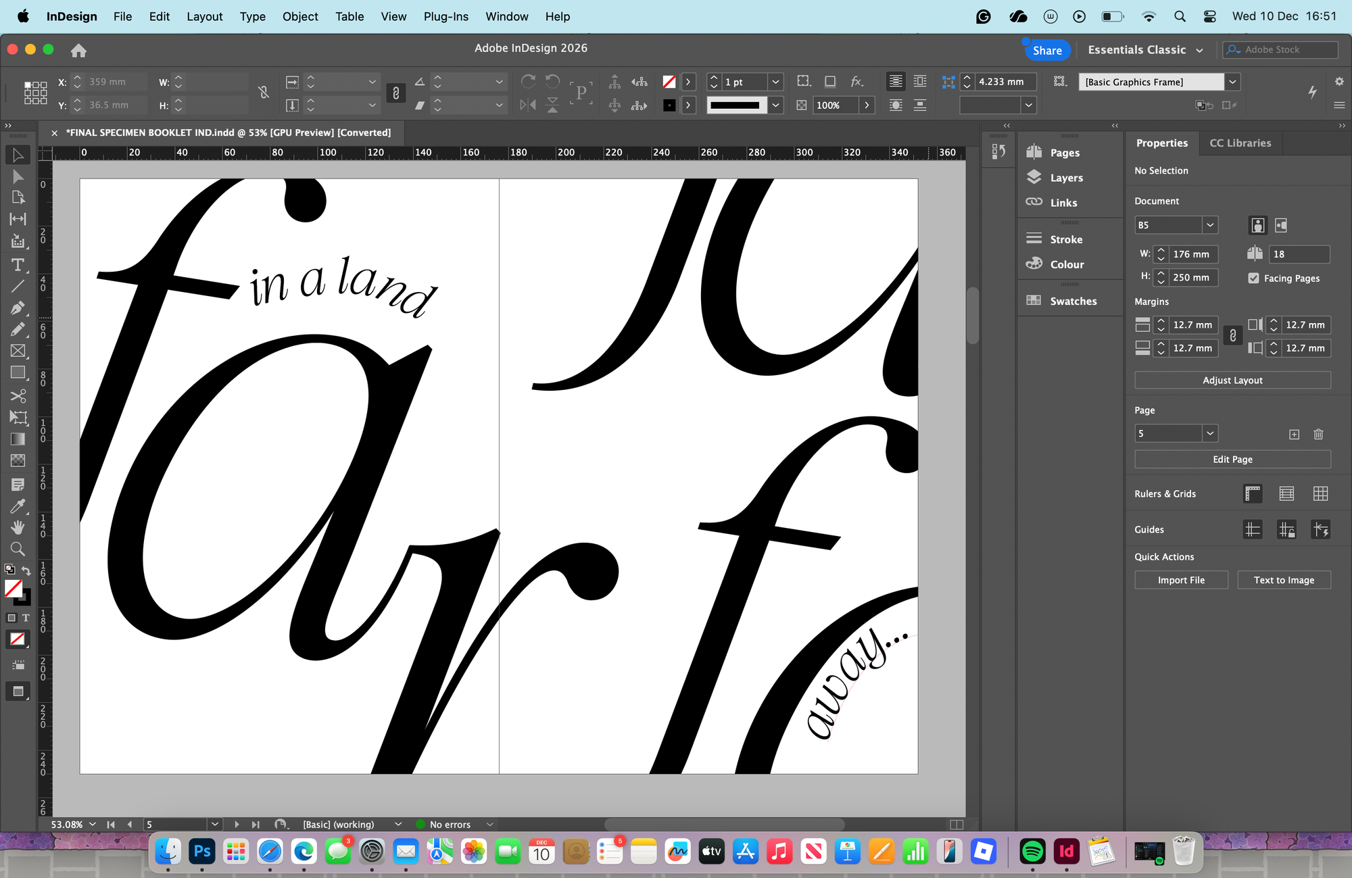Activate the Zoom tool
The width and height of the screenshot is (1352, 878).
point(18,549)
